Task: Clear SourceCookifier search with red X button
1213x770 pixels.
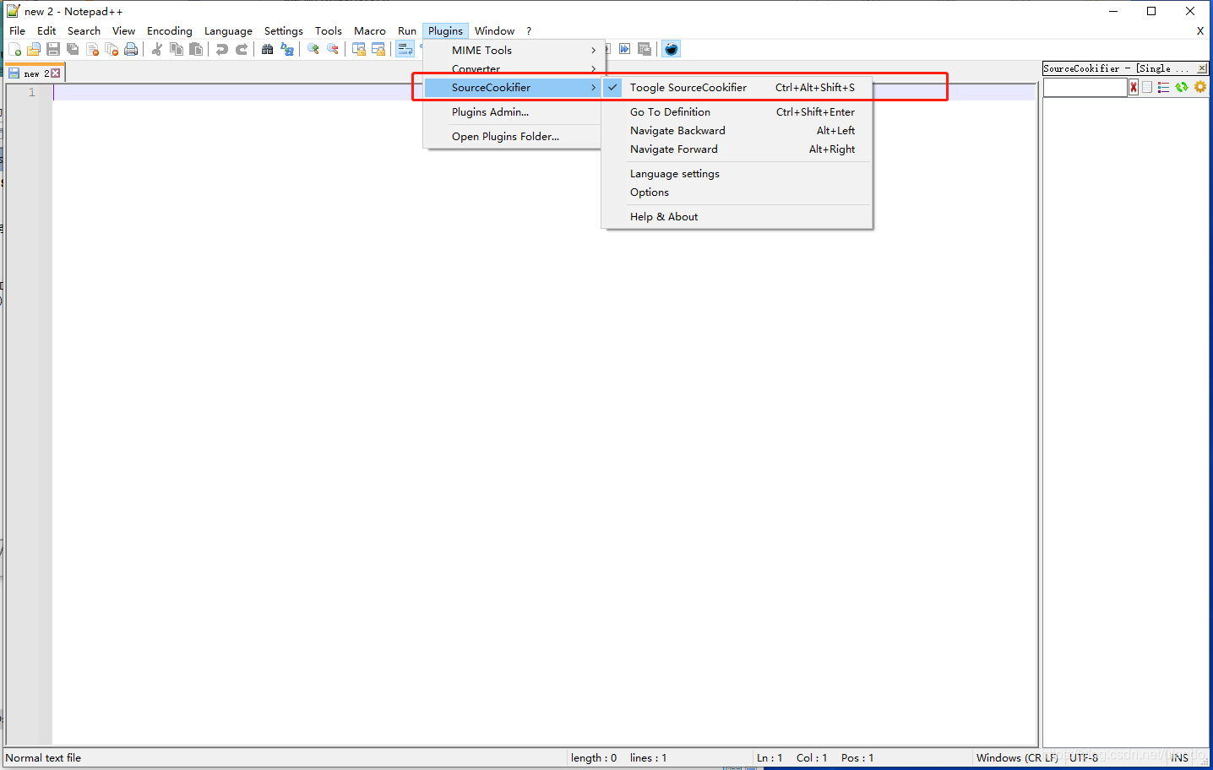Action: click(x=1133, y=87)
